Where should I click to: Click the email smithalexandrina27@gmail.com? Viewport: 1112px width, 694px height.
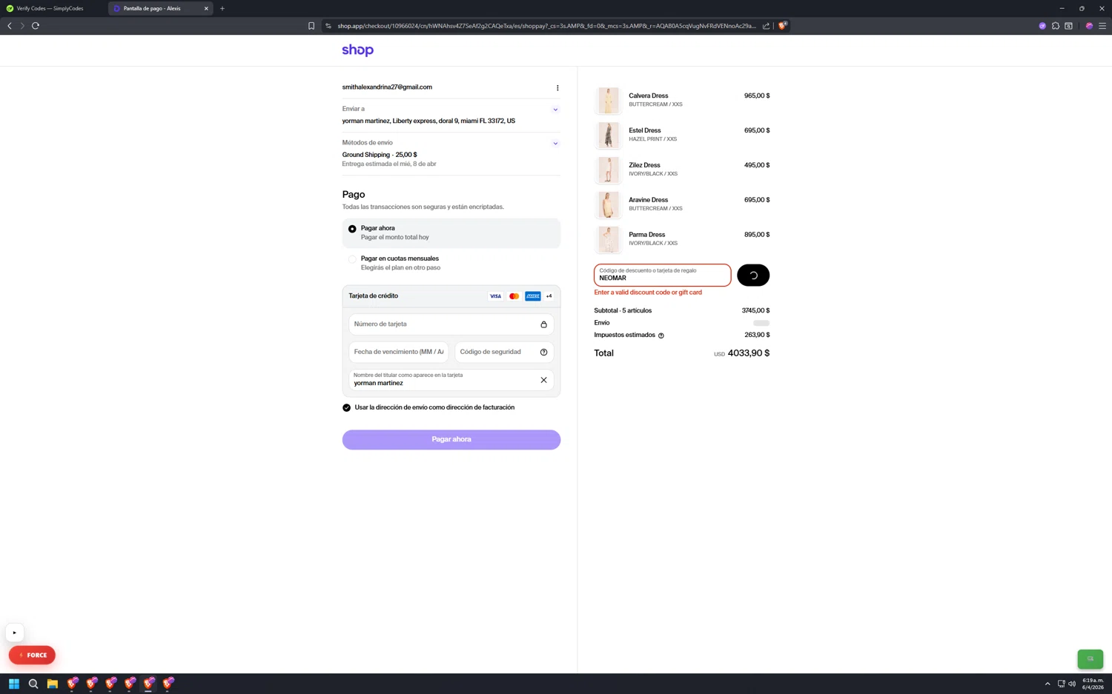[387, 87]
